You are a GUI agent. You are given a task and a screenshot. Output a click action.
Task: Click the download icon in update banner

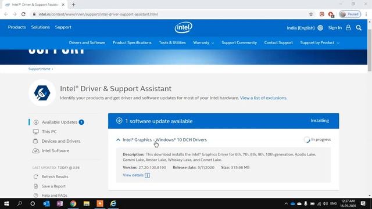(x=119, y=121)
